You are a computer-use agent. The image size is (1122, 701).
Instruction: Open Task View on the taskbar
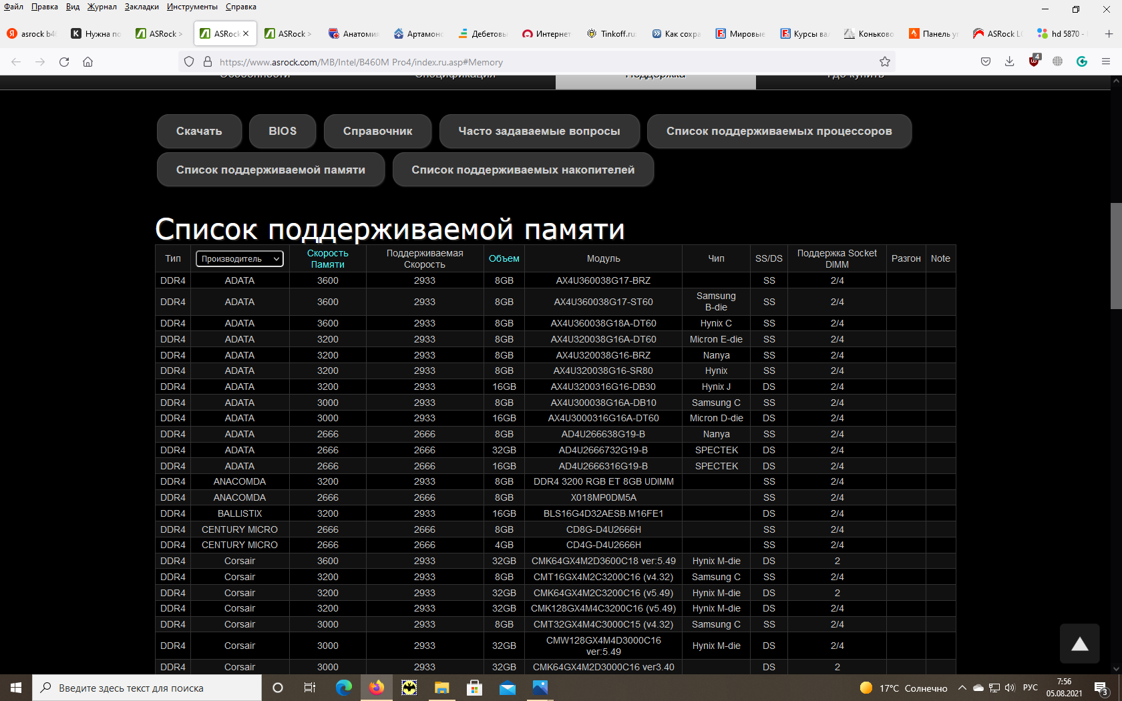pyautogui.click(x=310, y=688)
